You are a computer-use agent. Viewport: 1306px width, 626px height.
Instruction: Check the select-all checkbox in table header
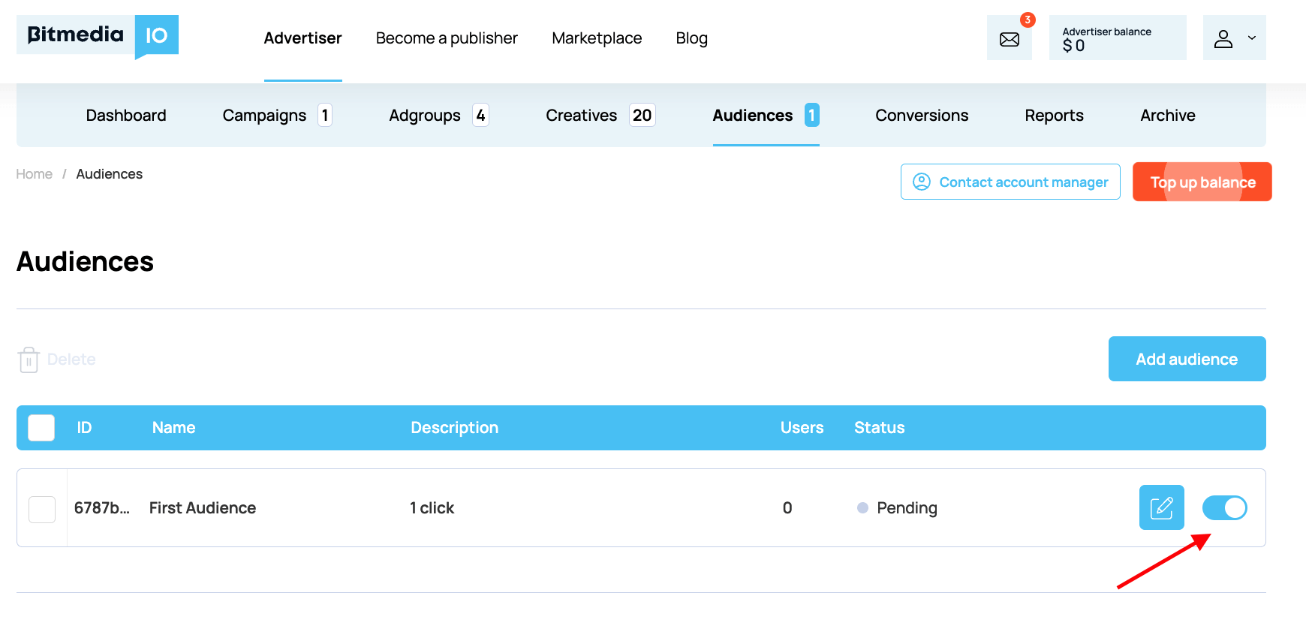tap(41, 428)
